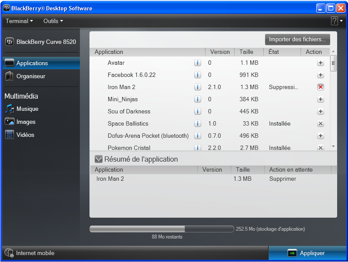
Task: Sort list by Version column header
Action: pos(220,52)
